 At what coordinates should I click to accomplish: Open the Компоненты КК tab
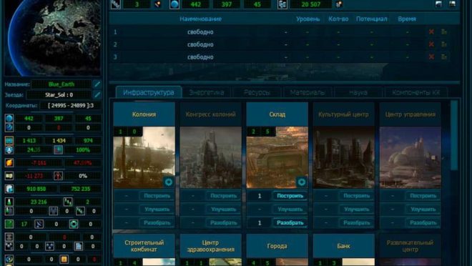click(x=416, y=92)
